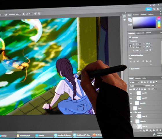
Task: Click the orange app icon in taskbar
Action: (x=94, y=135)
